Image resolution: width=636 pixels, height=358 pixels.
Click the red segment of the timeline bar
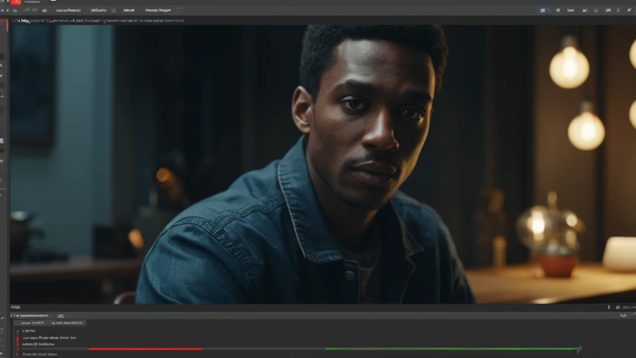[x=145, y=348]
